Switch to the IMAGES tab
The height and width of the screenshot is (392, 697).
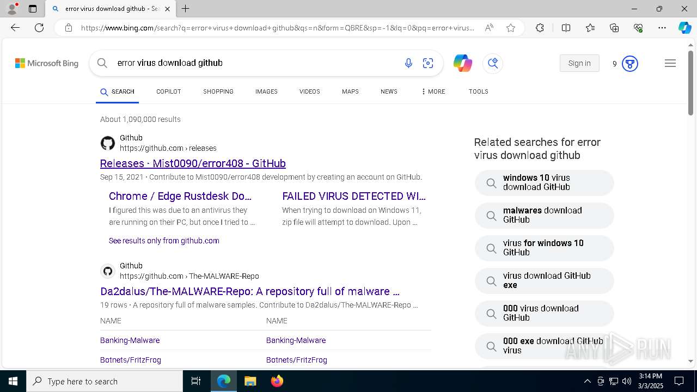[x=266, y=91]
